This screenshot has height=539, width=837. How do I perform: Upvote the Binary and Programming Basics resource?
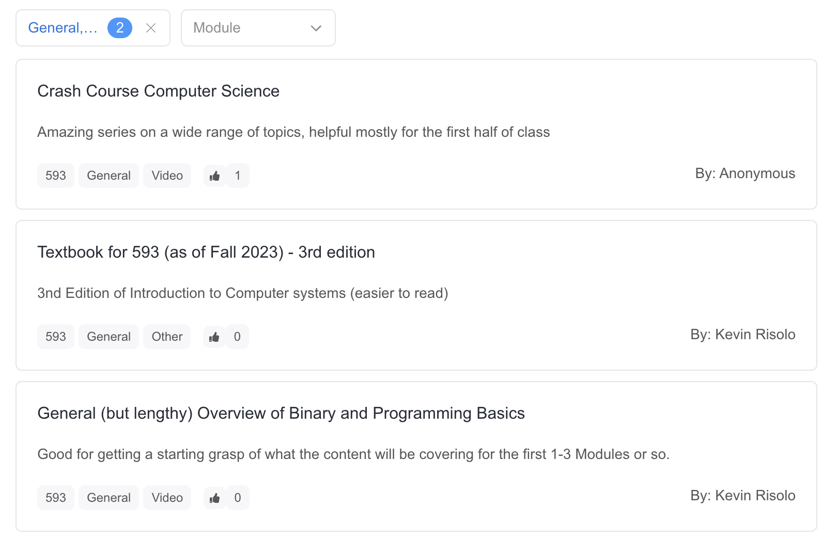click(x=215, y=498)
